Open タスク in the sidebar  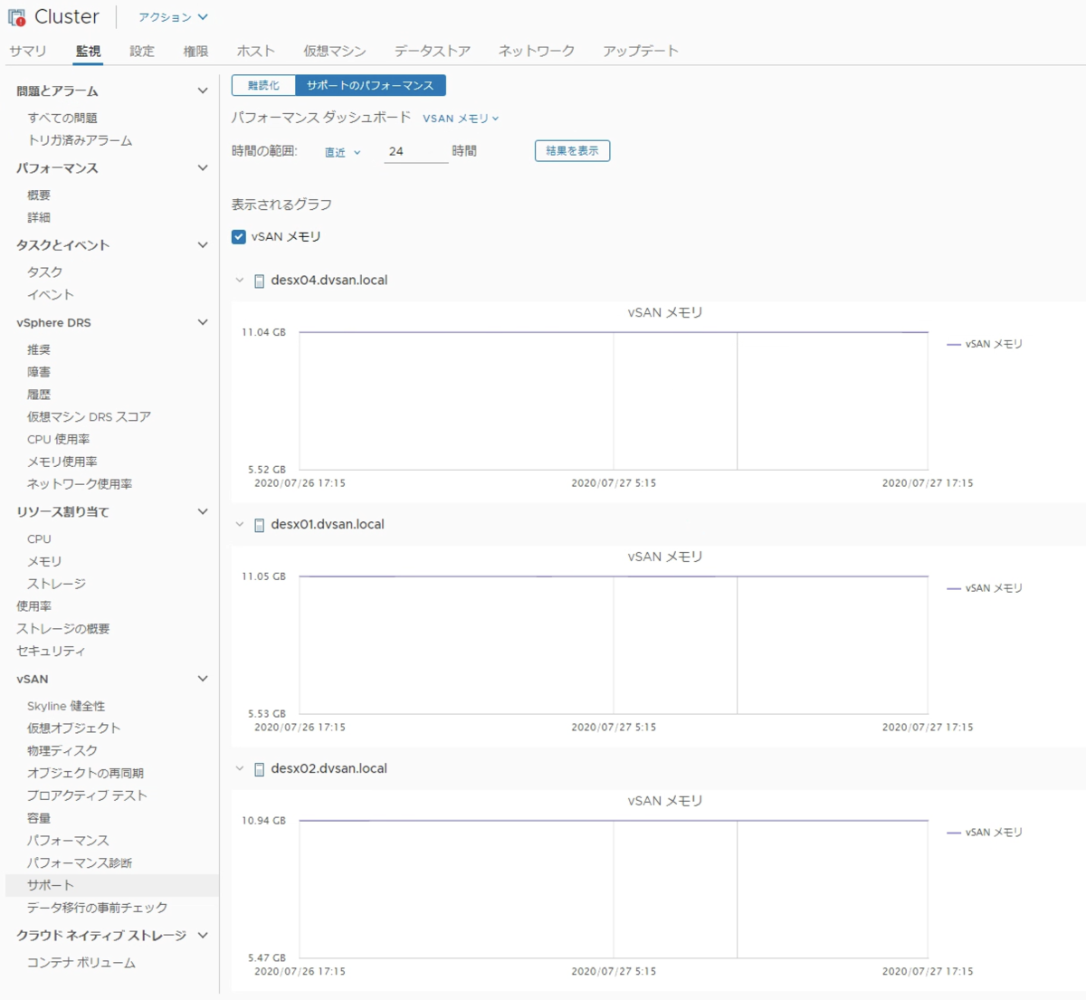(x=45, y=271)
